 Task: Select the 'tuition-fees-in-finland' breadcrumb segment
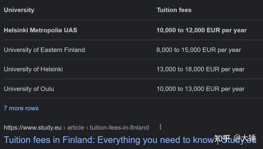coord(119,128)
